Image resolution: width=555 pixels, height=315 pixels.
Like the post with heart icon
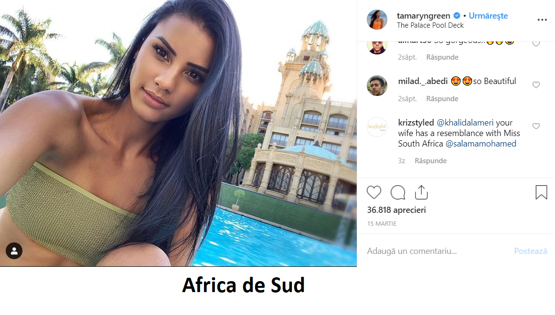(x=374, y=192)
